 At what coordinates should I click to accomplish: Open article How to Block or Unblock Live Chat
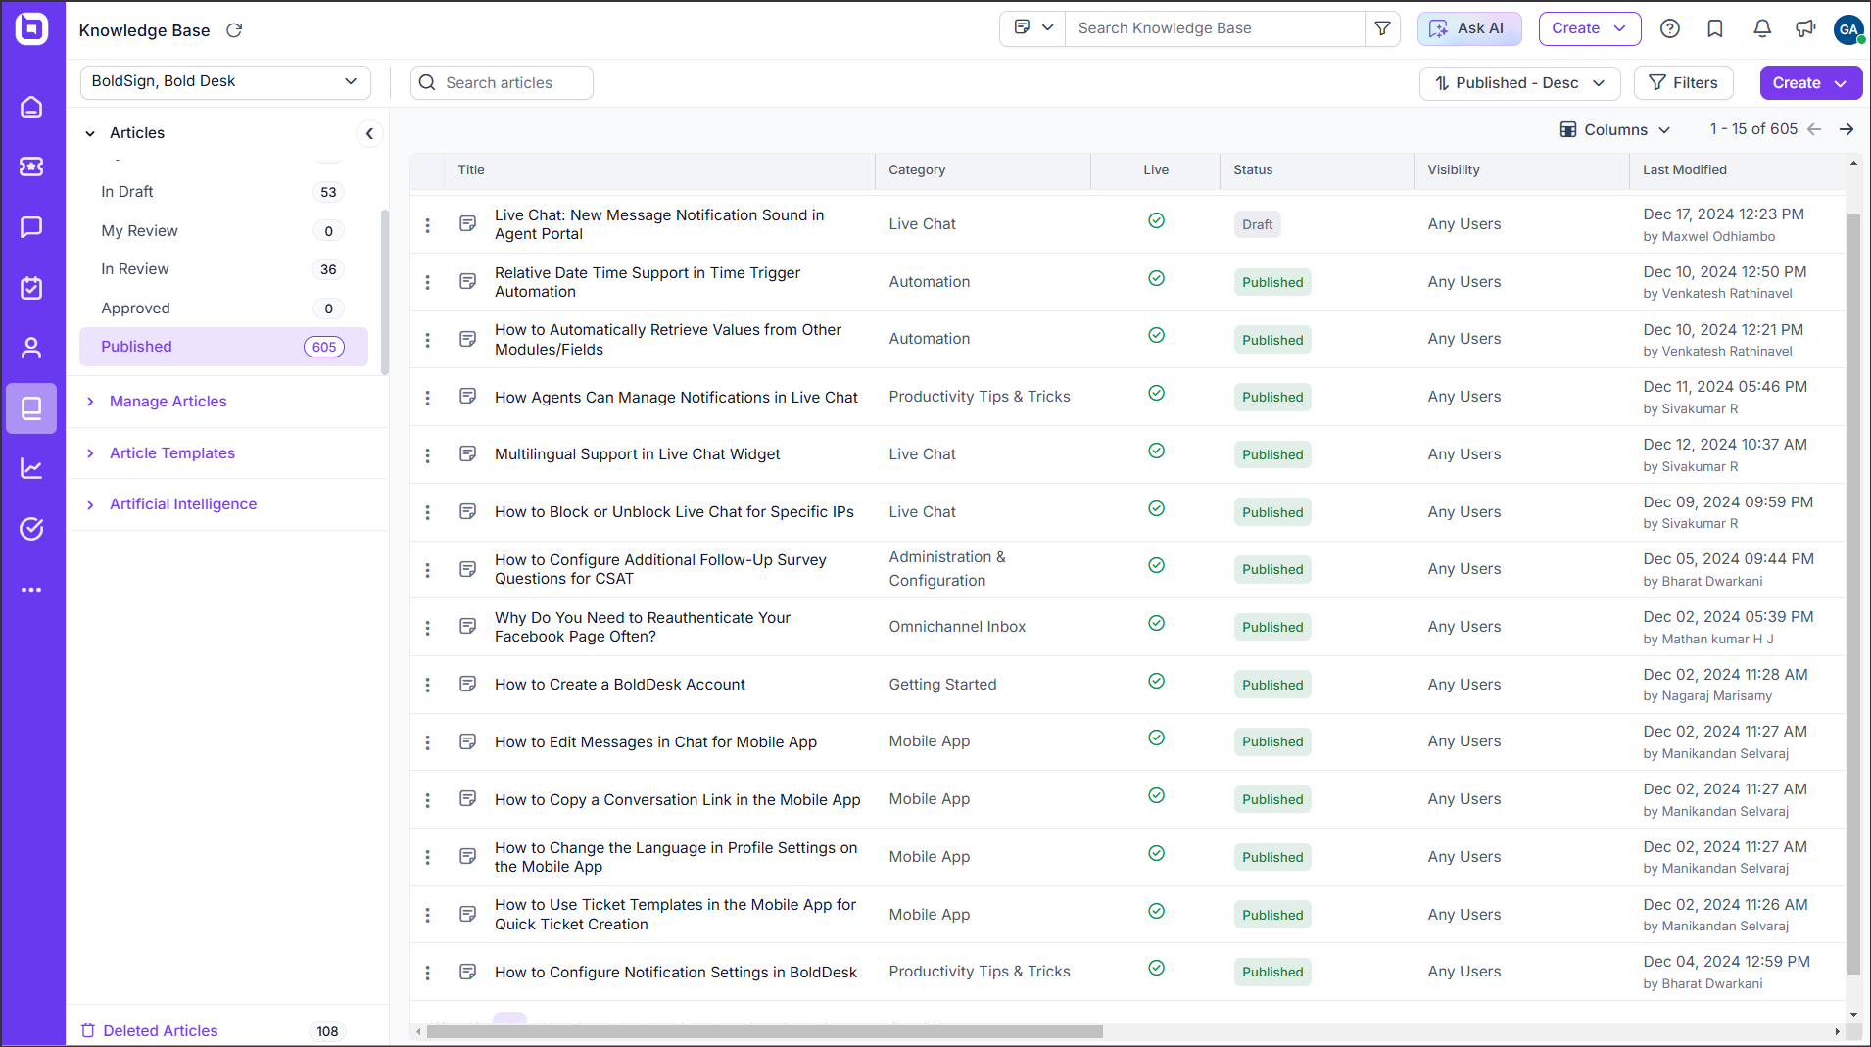coord(674,512)
